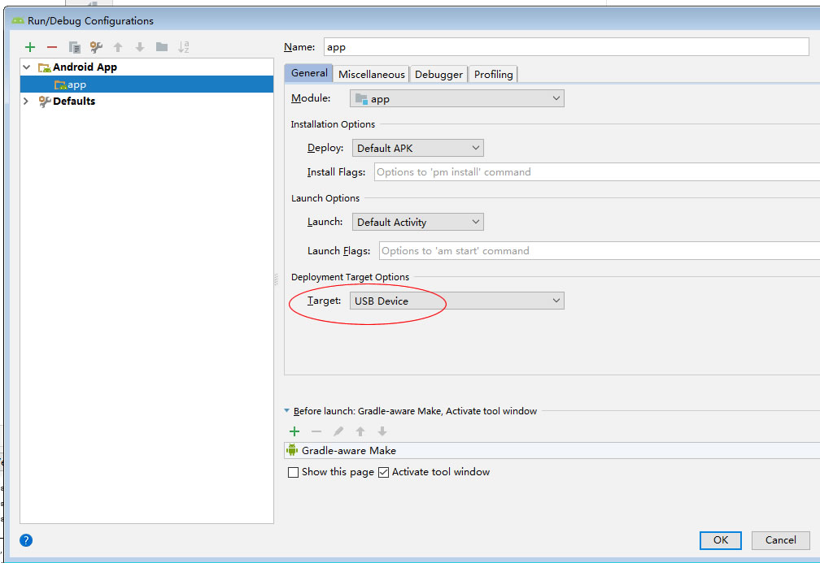Screen dimensions: 820x563
Task: Sort configurations alphabetically
Action: tap(184, 47)
